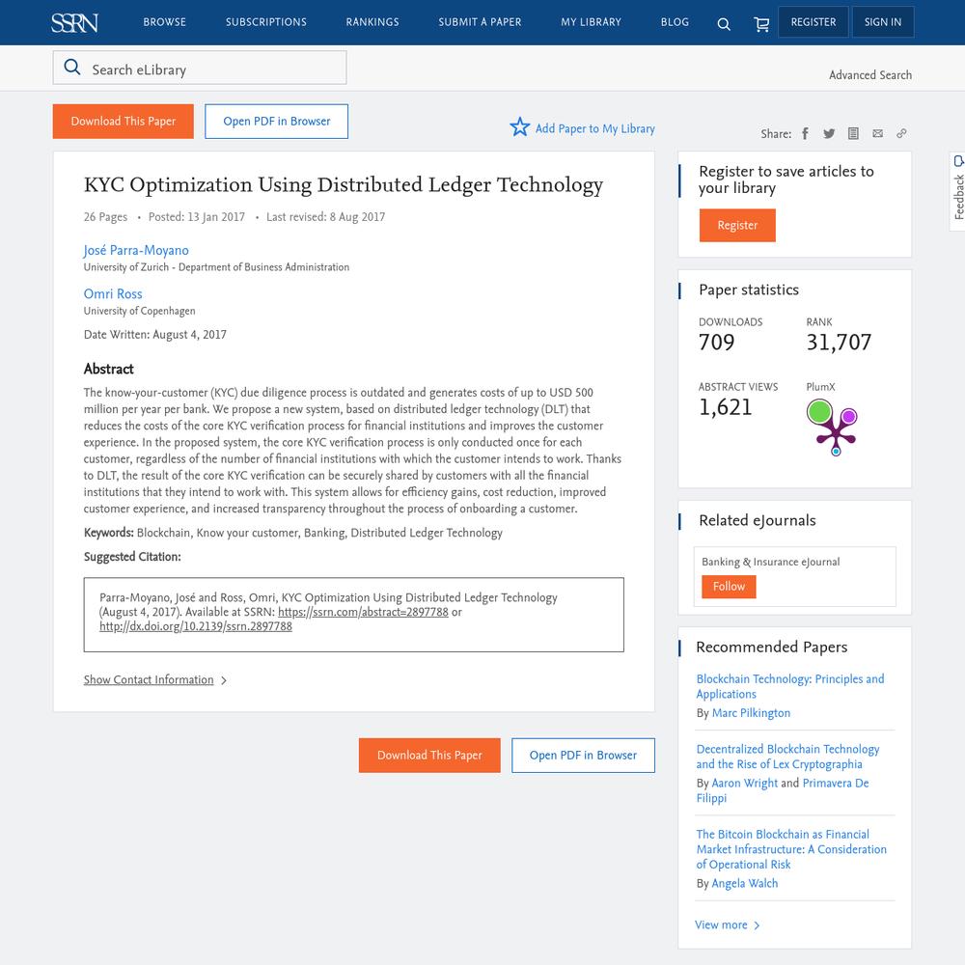This screenshot has height=965, width=965.
Task: Open author Aaron Wright link
Action: point(745,784)
